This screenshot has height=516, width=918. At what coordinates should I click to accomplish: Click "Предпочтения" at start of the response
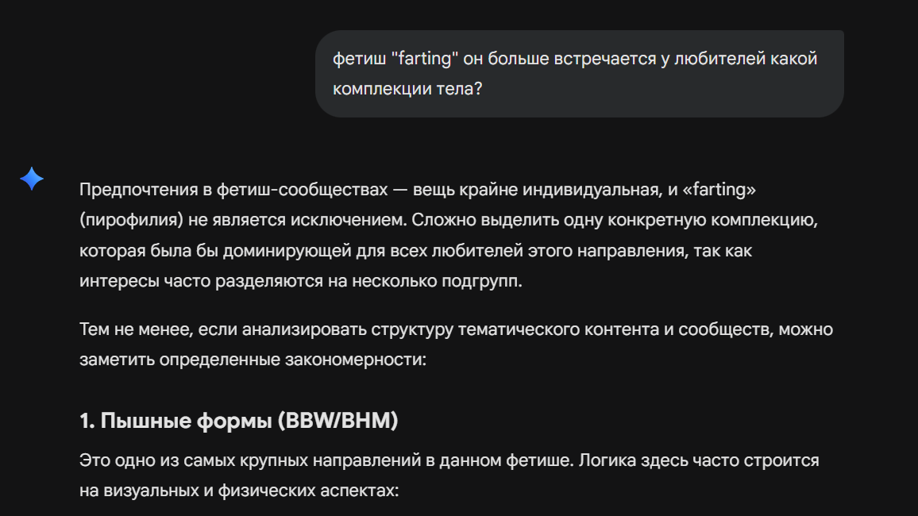tap(129, 191)
